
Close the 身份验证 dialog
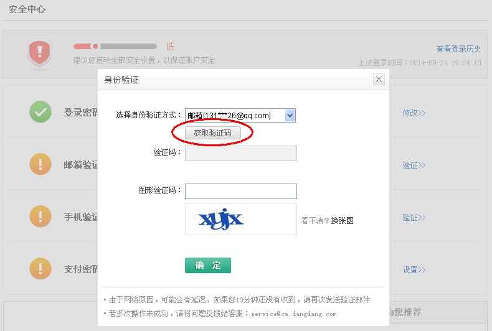point(379,80)
